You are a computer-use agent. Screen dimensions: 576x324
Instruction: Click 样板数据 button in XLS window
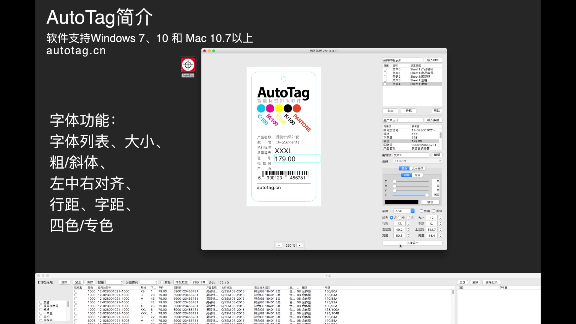181,282
